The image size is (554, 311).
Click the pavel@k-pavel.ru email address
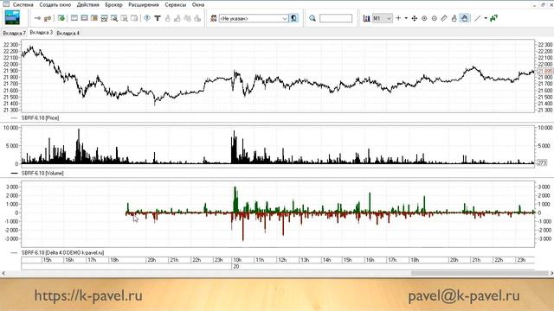point(464,295)
